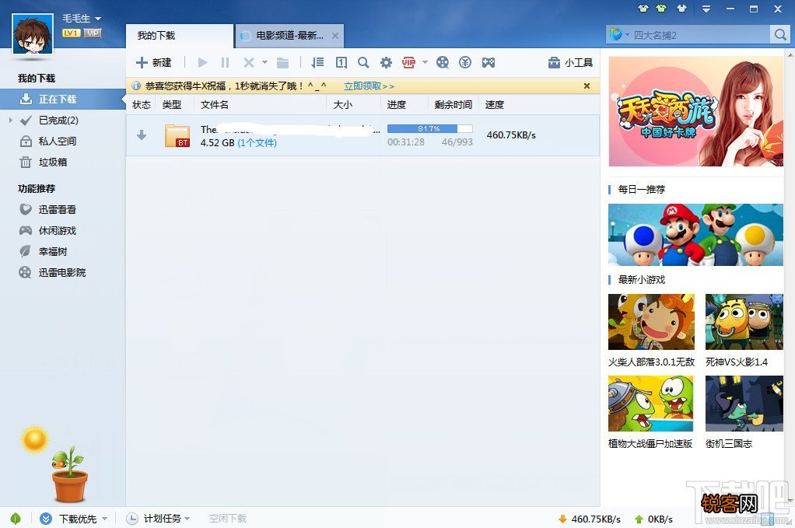Open the download folder icon in the toolbar
Image resolution: width=795 pixels, height=528 pixels.
tap(283, 62)
